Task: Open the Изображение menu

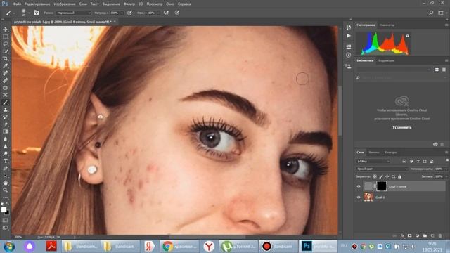Action: pos(65,4)
